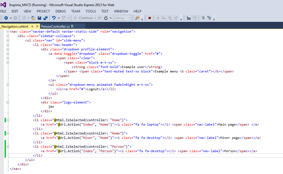Undo the last edit

pos(54,18)
